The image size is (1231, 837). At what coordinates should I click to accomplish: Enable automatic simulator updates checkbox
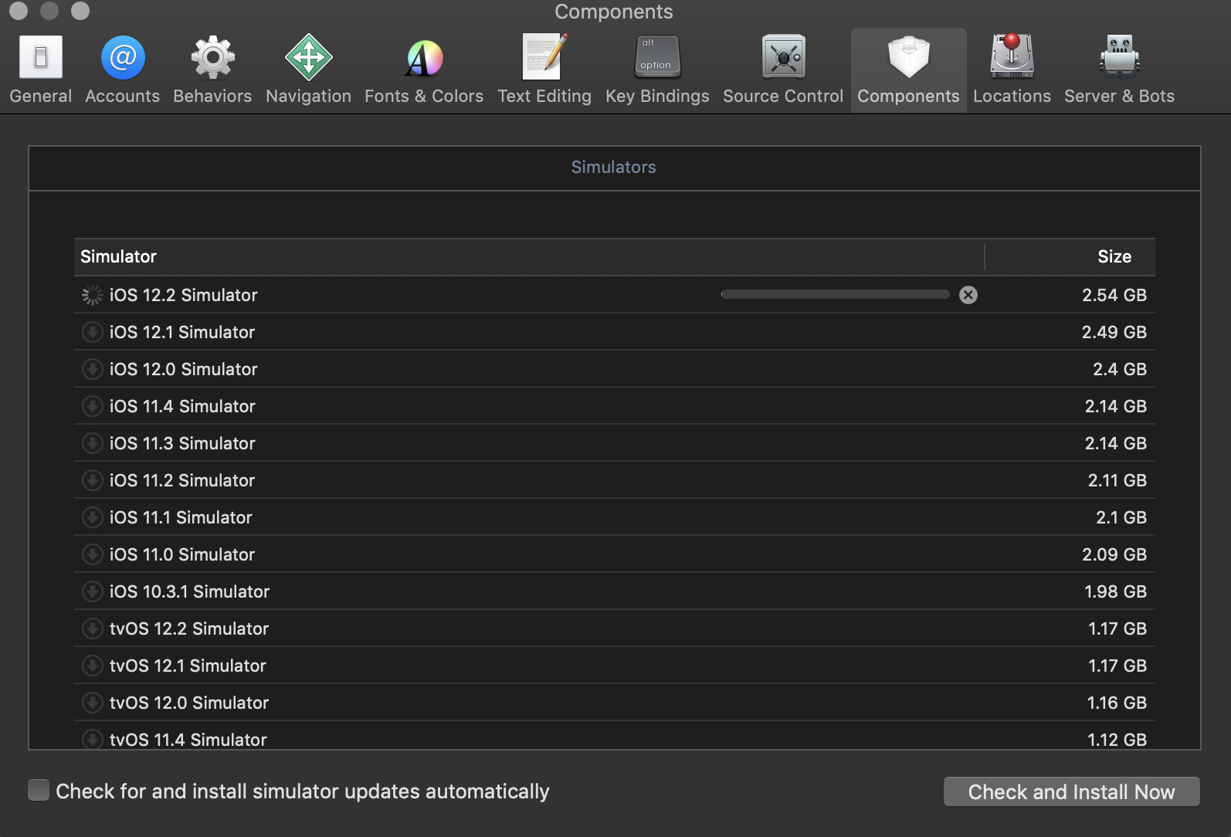point(39,790)
